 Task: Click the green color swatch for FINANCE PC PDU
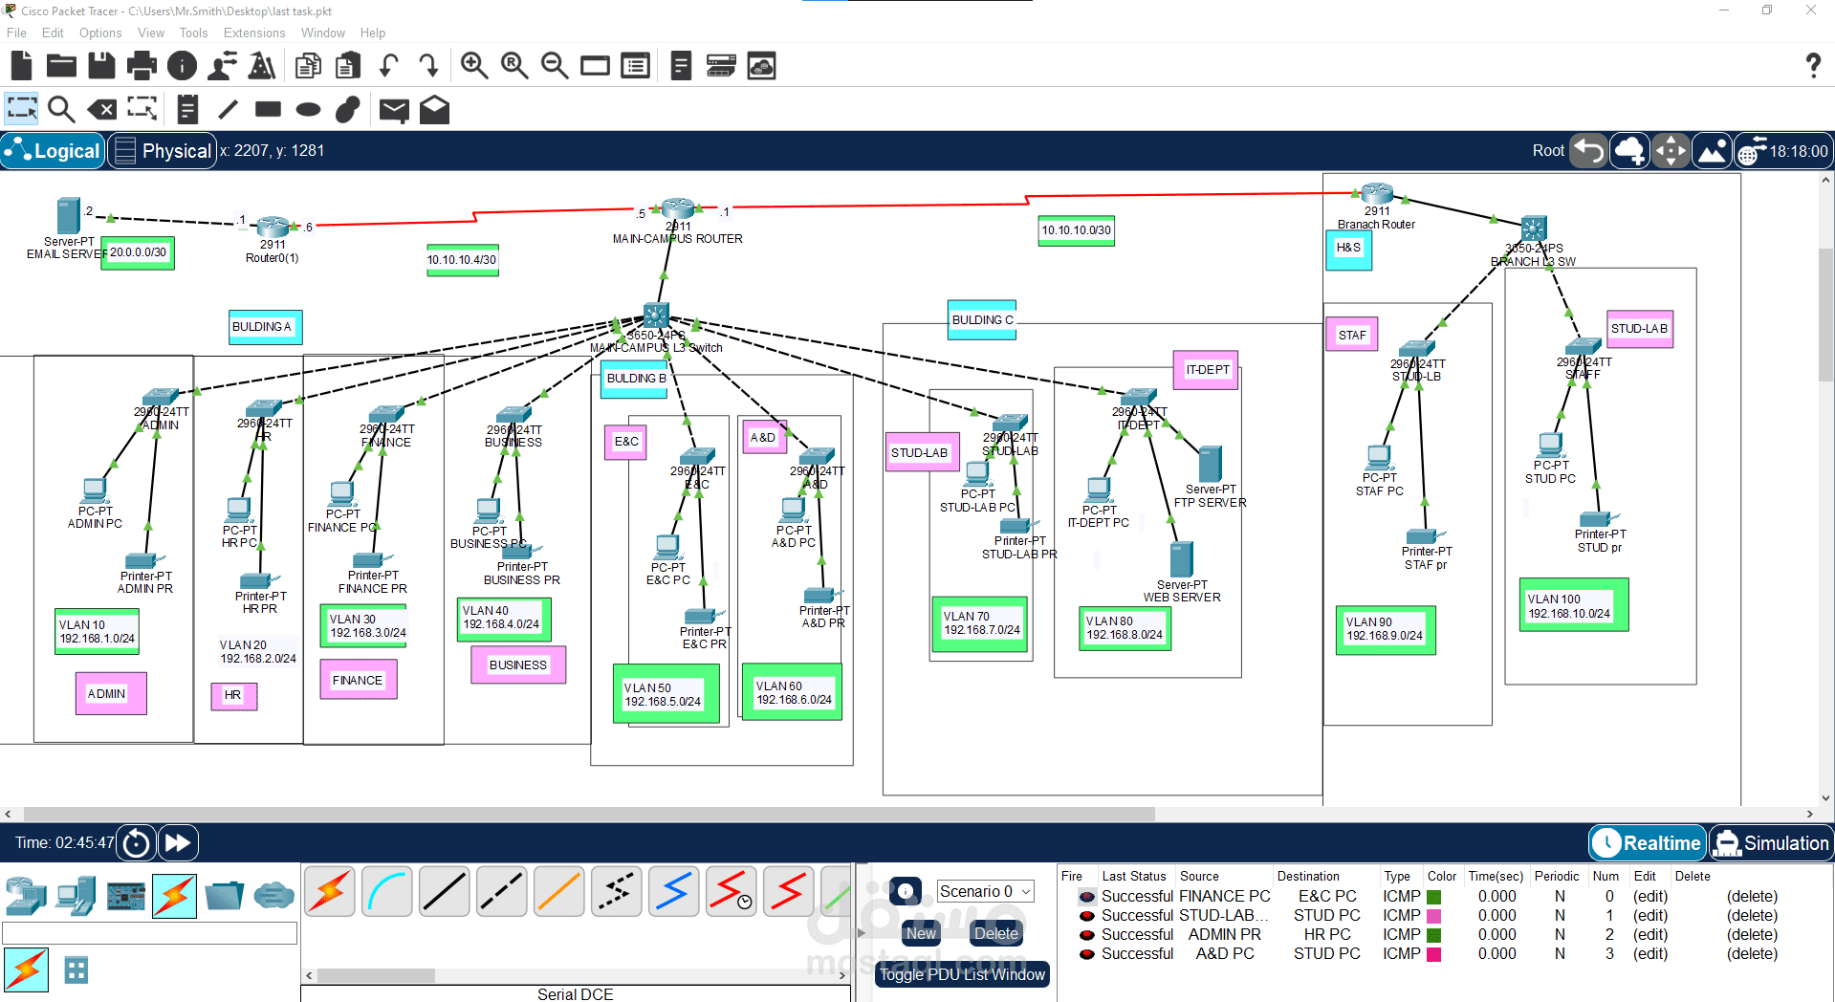[x=1433, y=897]
